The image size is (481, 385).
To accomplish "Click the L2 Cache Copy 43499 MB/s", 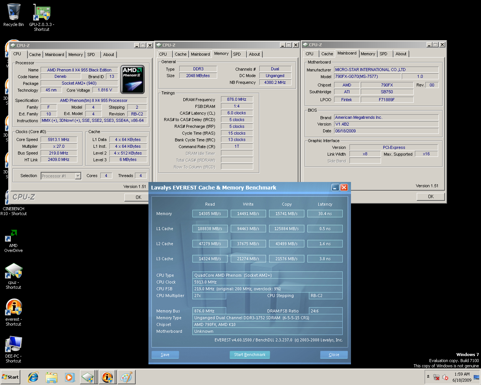I will [286, 244].
